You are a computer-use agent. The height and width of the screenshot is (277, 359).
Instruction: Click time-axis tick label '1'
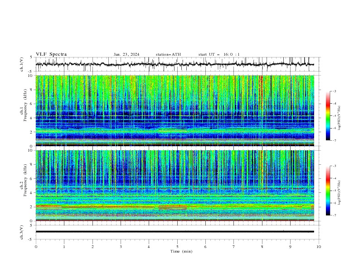(64, 247)
